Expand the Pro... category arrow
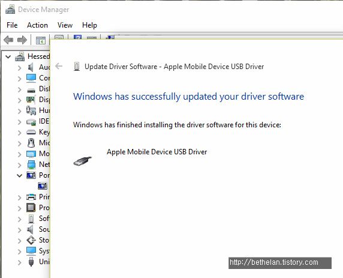This screenshot has height=278, width=343. click(x=19, y=208)
